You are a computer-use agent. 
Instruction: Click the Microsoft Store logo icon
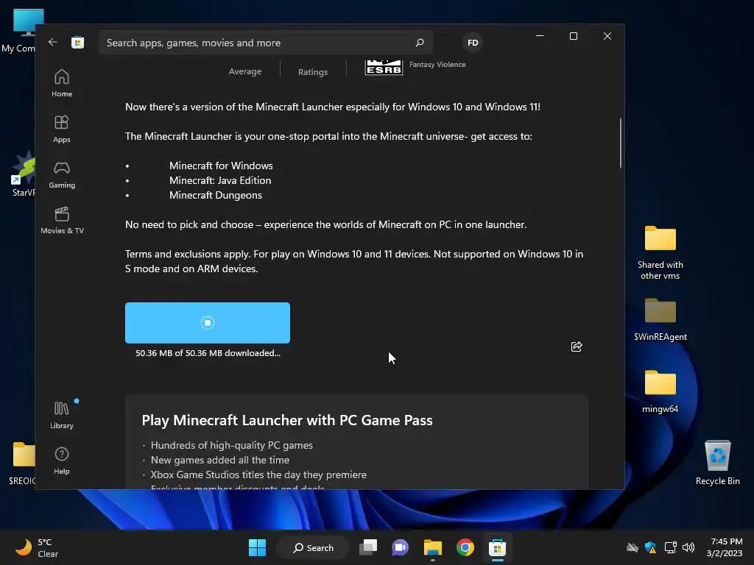coord(77,42)
